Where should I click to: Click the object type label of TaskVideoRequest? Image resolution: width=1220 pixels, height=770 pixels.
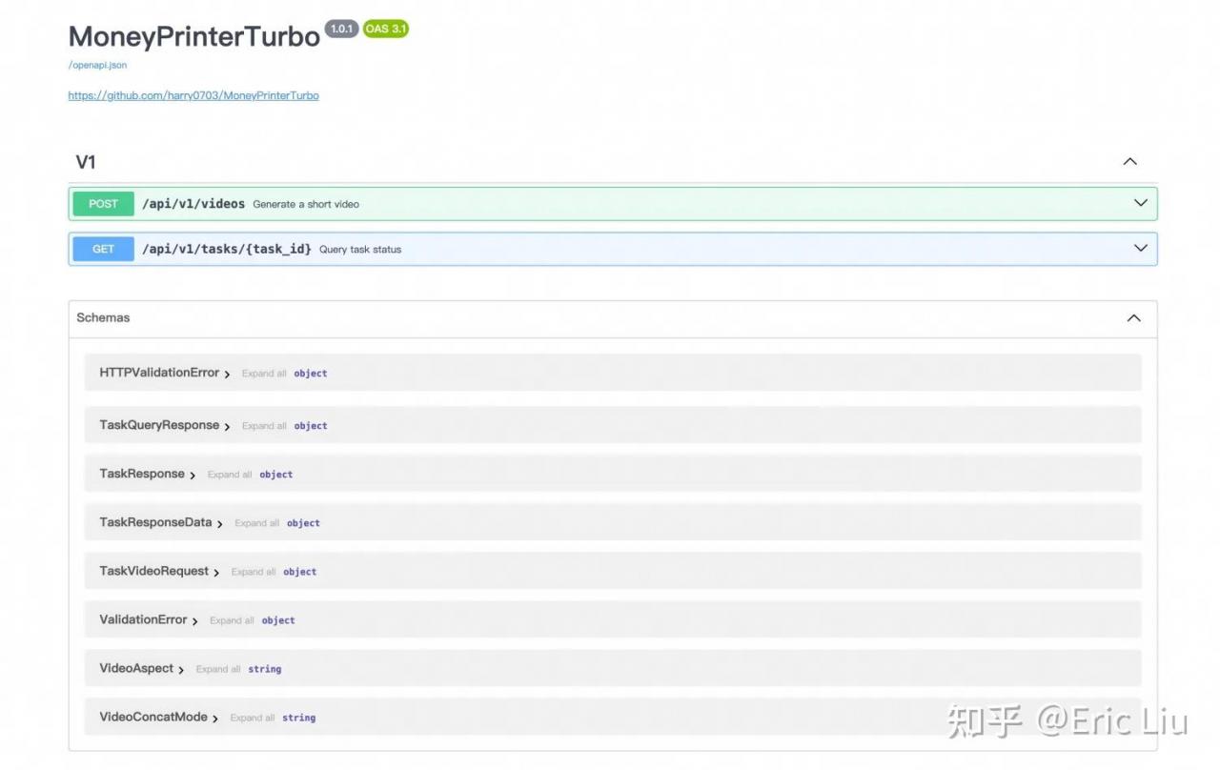(x=299, y=572)
